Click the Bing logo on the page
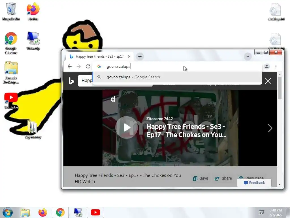 71,81
